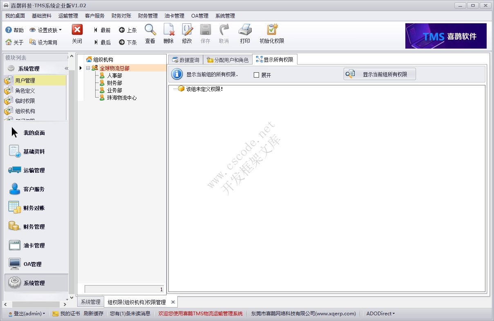Click the sidebar scroll down chevron
The height and width of the screenshot is (321, 494).
[x=72, y=299]
